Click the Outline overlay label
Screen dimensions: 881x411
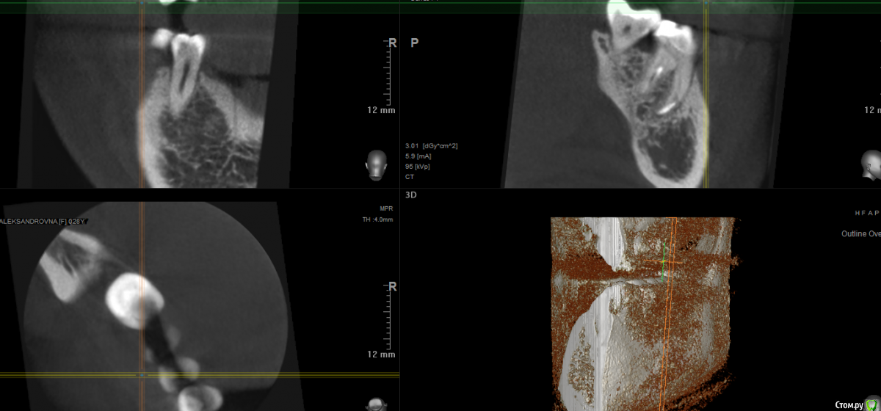pos(860,234)
